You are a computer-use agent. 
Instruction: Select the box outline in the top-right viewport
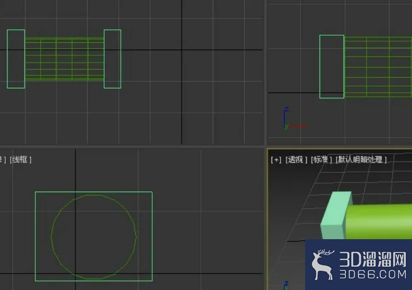(332, 66)
